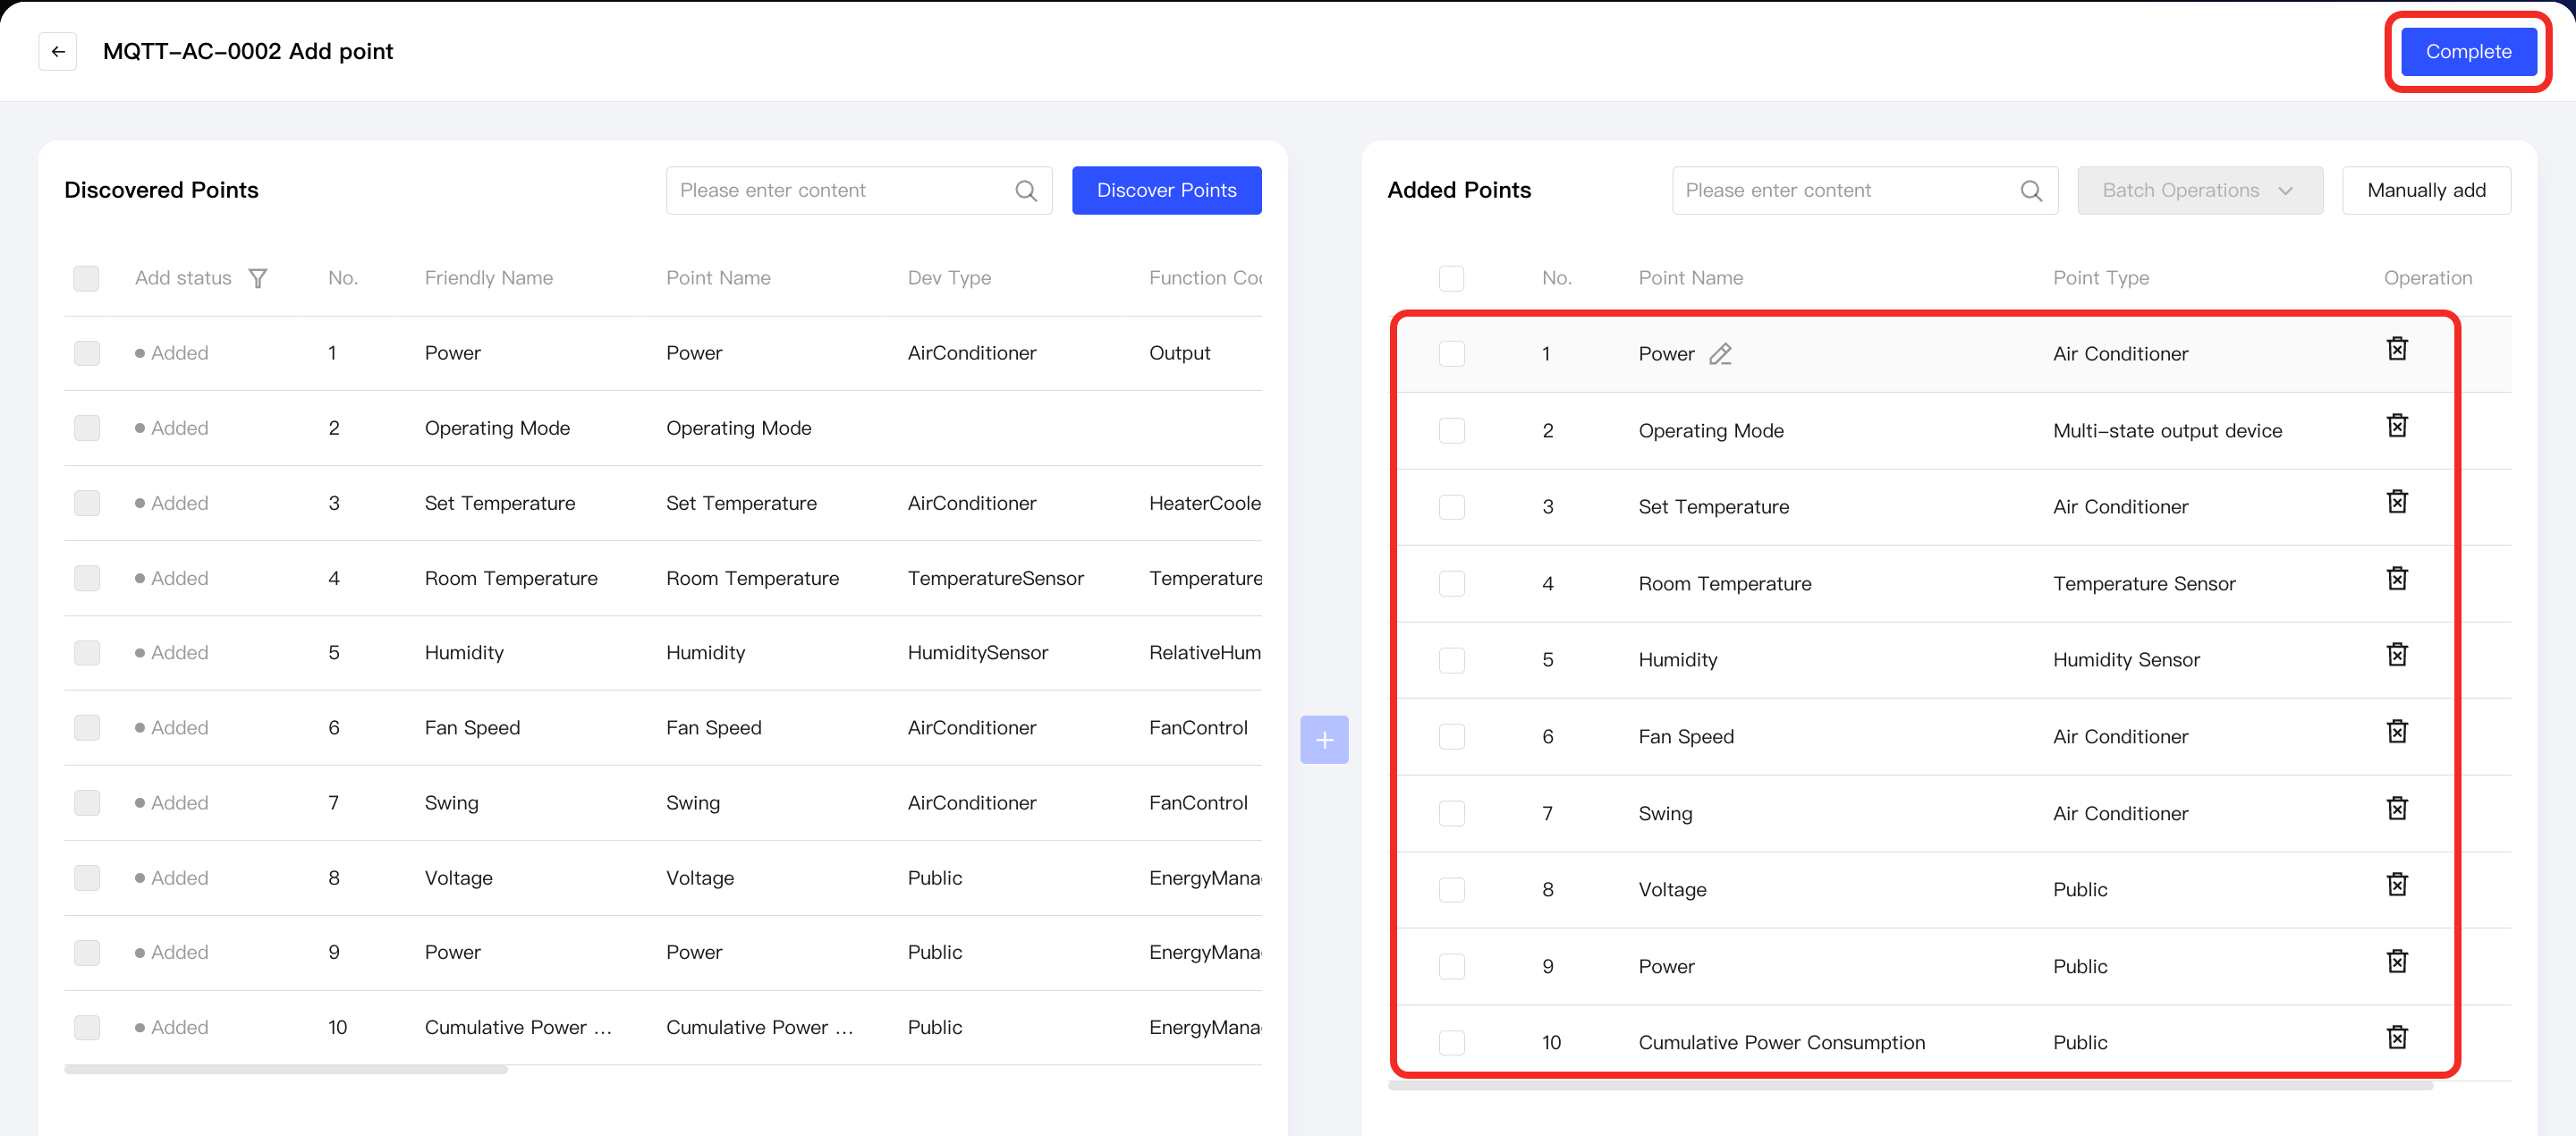2576x1136 pixels.
Task: Click the Friendly Name column header
Action: 489,278
